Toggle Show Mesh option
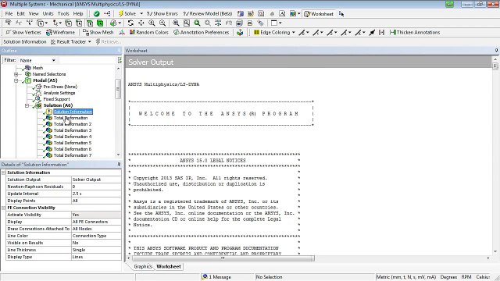500x281 pixels. click(x=98, y=32)
